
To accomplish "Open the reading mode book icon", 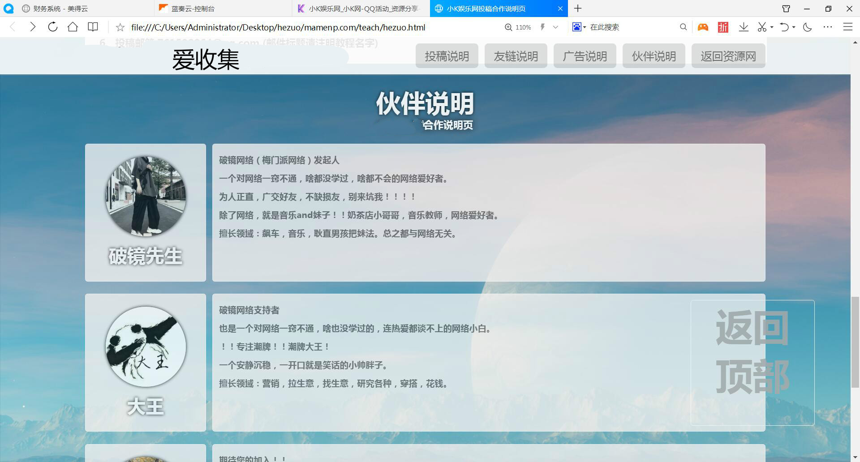I will tap(93, 27).
